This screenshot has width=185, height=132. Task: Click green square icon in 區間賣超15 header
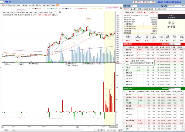[182, 89]
